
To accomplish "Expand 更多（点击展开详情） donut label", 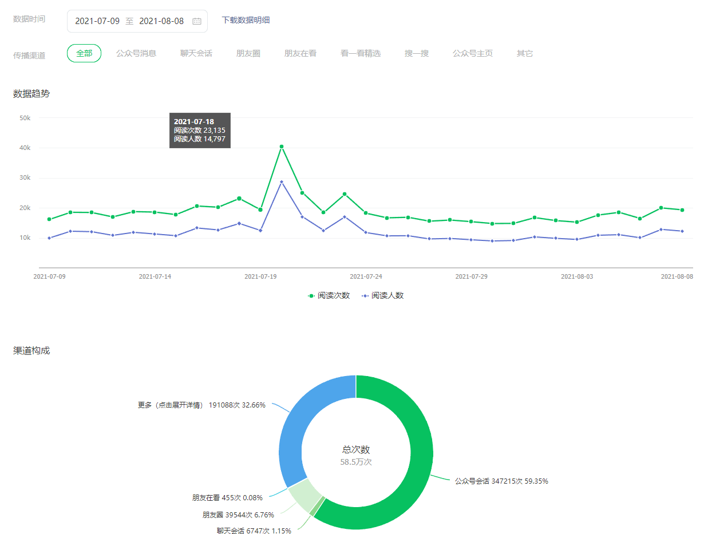I will pyautogui.click(x=201, y=405).
